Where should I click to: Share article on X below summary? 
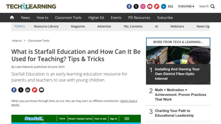(21, 90)
